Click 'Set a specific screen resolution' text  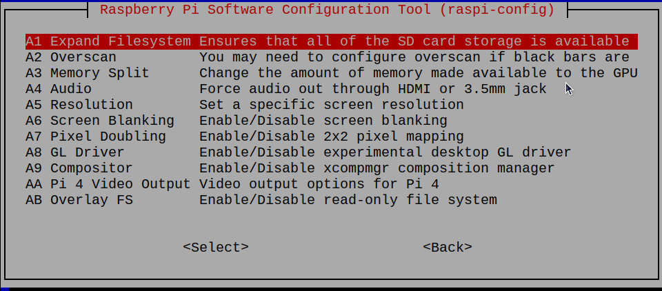pyautogui.click(x=331, y=105)
